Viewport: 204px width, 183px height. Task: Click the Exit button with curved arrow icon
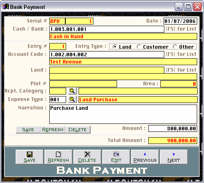(x=116, y=157)
